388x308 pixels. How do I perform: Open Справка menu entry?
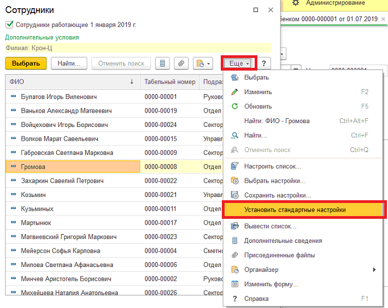point(303,299)
